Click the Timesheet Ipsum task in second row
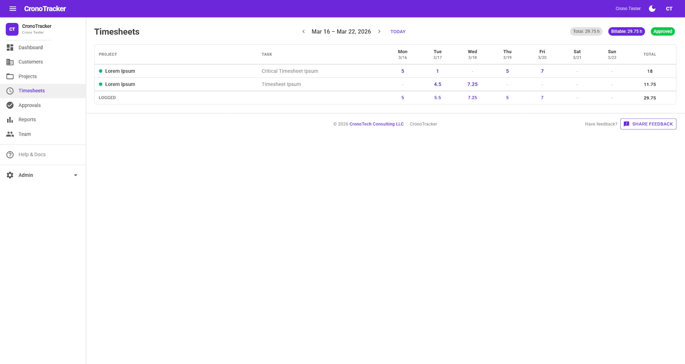The image size is (685, 364). [281, 84]
